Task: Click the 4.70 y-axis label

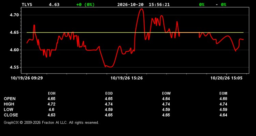Action: (x=15, y=15)
